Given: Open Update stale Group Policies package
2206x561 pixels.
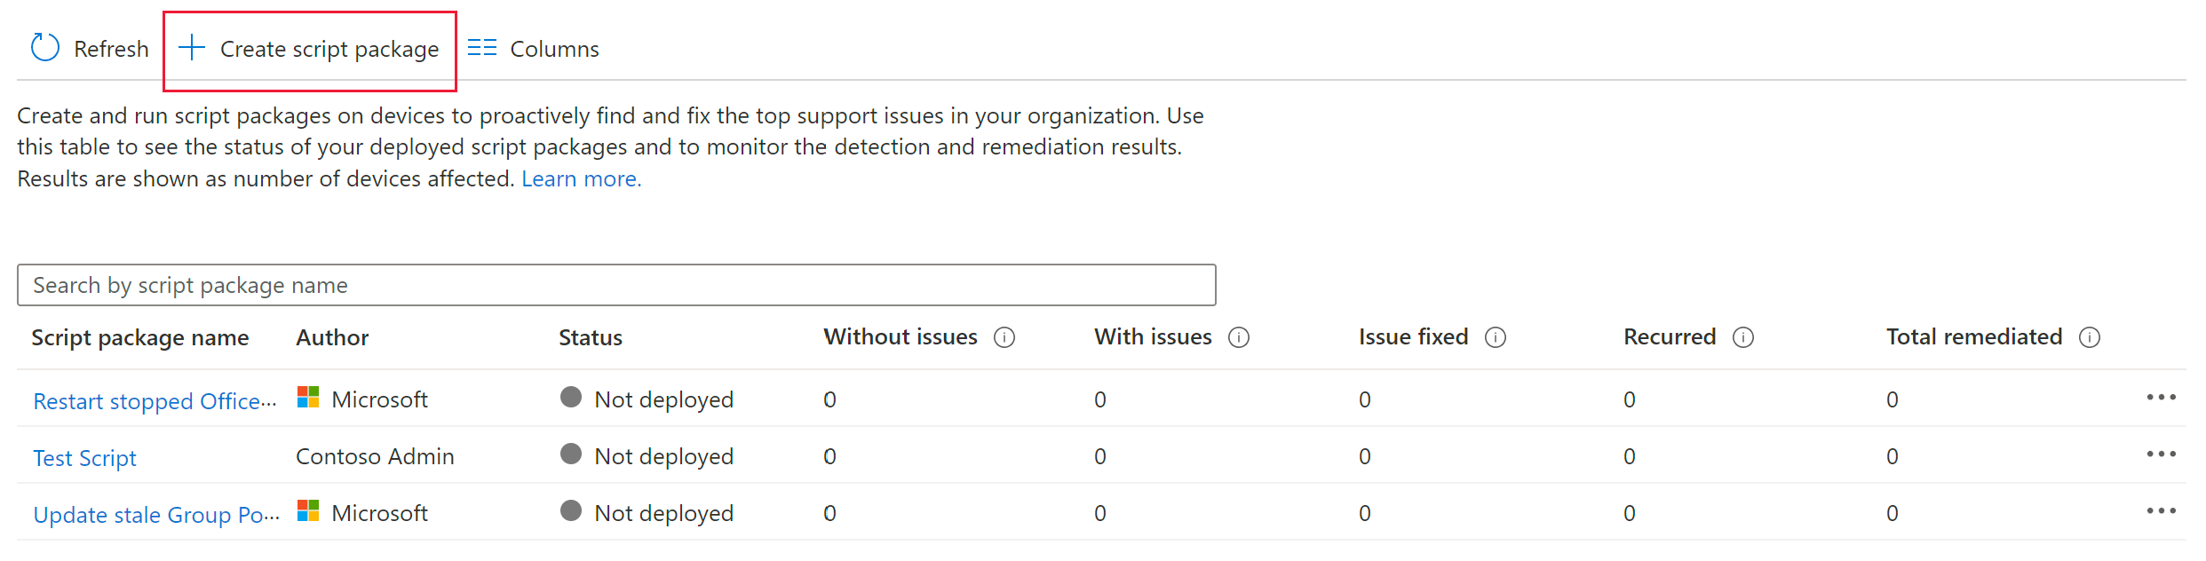Looking at the screenshot, I should pos(156,515).
